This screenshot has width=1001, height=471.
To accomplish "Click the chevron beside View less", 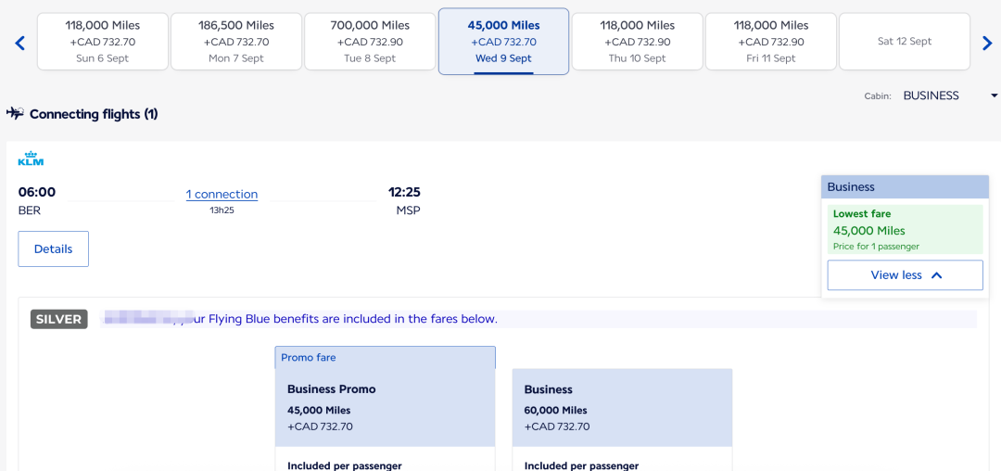I will click(x=936, y=275).
